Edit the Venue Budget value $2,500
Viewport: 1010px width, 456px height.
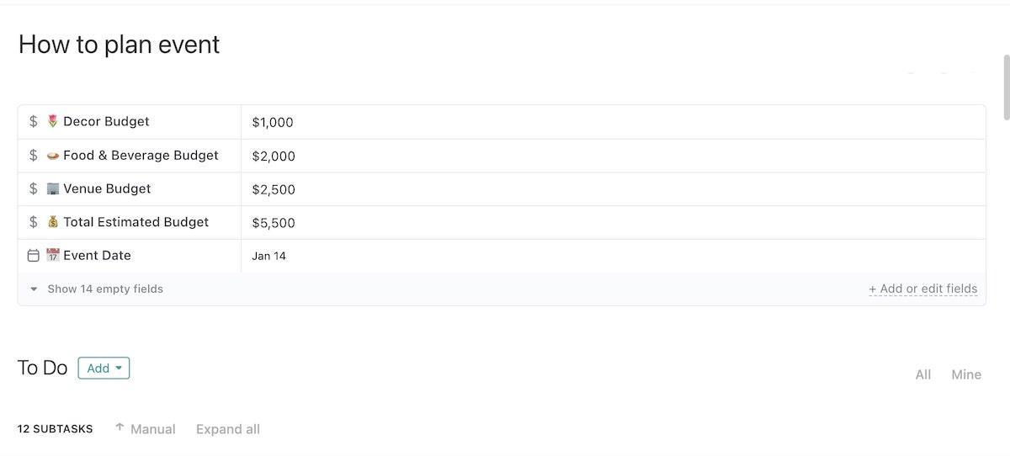coord(274,189)
